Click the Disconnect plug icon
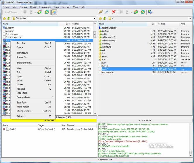194x163 pixels. [107, 12]
